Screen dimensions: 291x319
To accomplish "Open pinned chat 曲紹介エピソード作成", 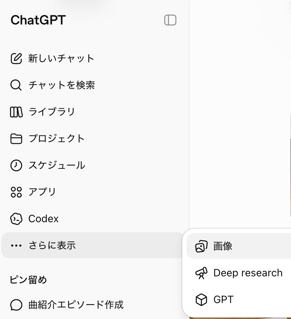I will point(93,305).
